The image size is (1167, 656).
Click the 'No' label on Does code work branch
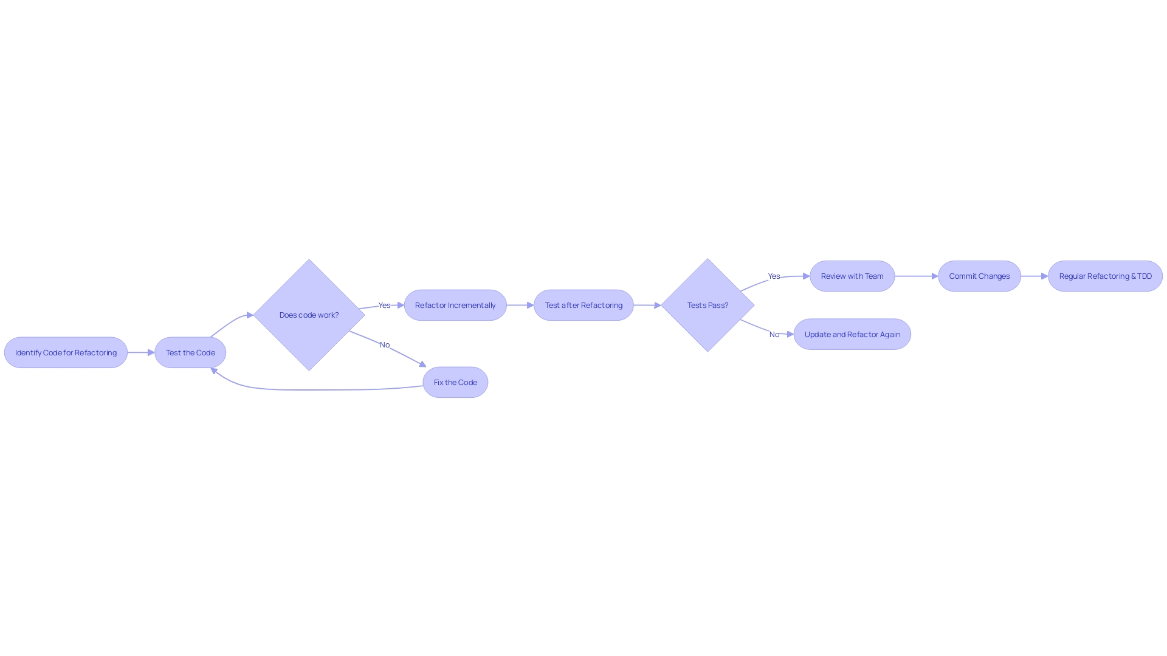point(385,344)
